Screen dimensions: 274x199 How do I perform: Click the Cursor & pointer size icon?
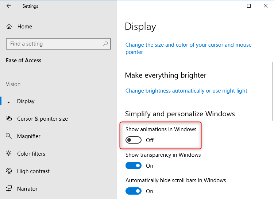pyautogui.click(x=9, y=119)
